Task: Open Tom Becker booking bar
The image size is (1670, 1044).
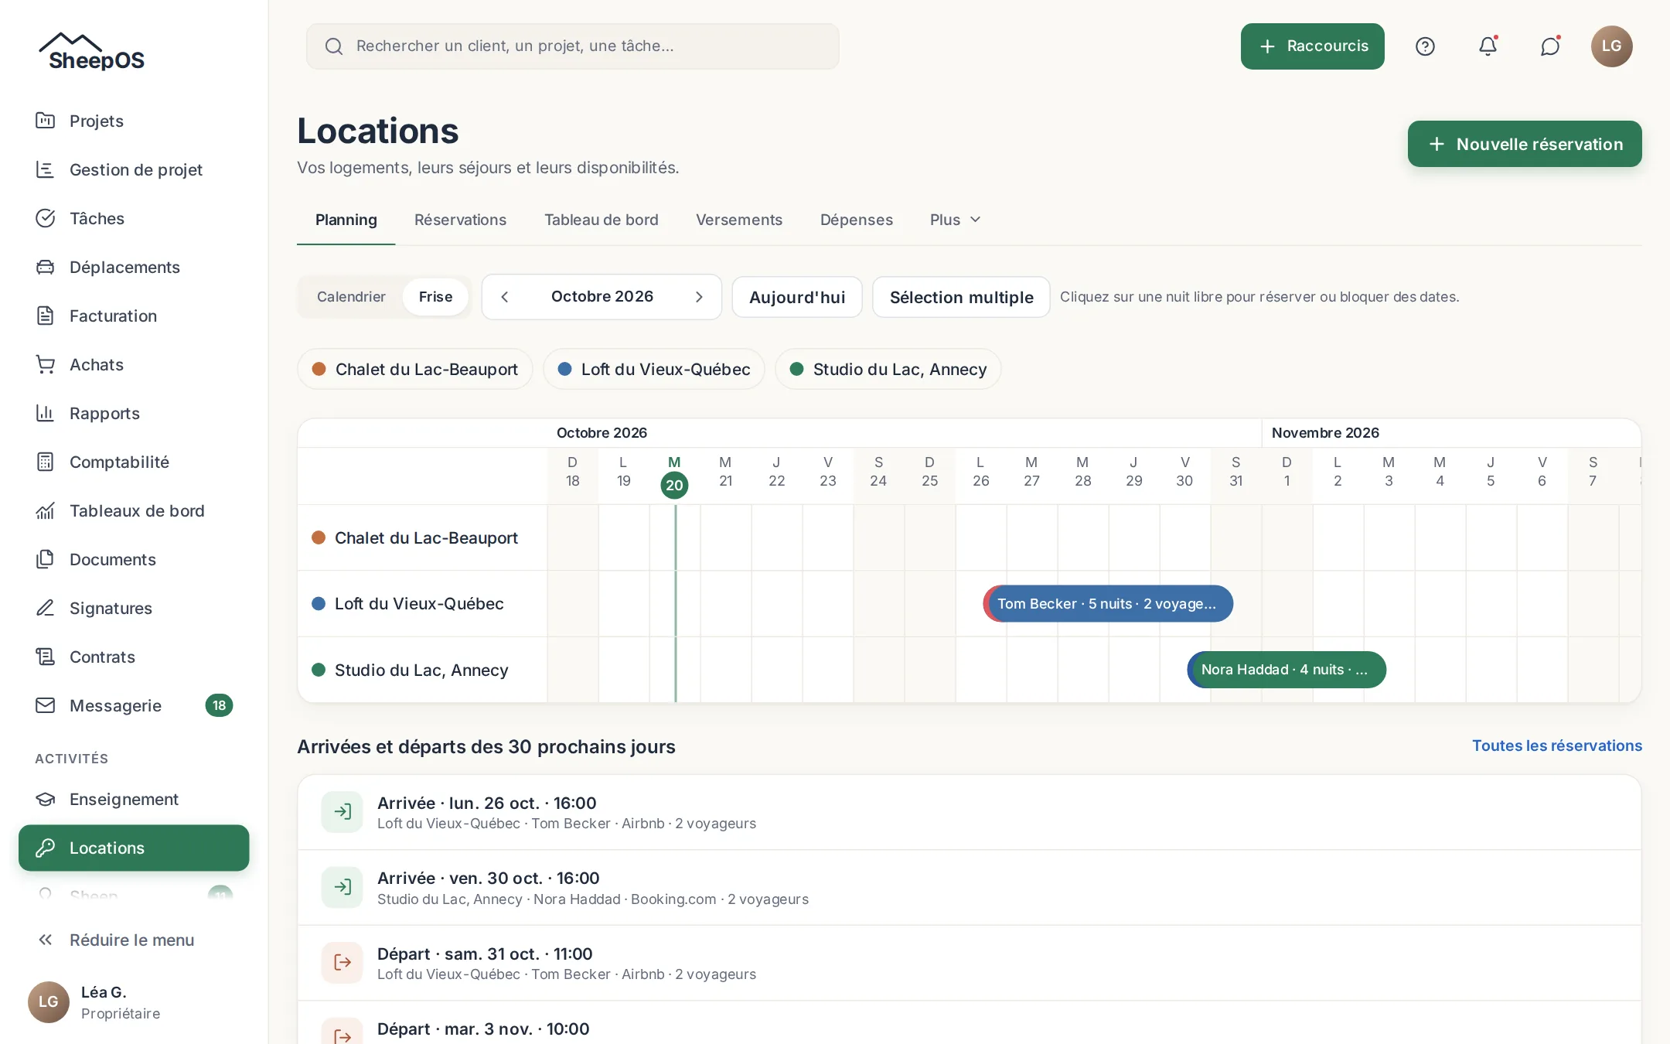Action: 1108,603
